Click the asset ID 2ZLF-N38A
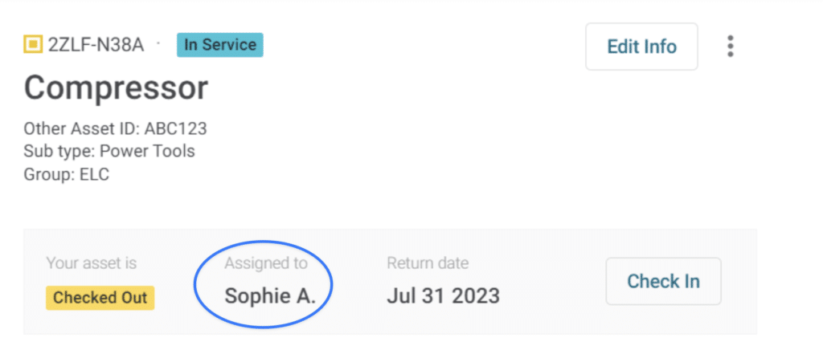 point(96,45)
